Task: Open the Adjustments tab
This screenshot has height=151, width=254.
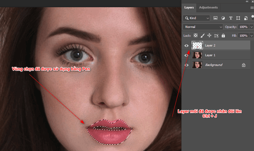Action: [x=208, y=8]
